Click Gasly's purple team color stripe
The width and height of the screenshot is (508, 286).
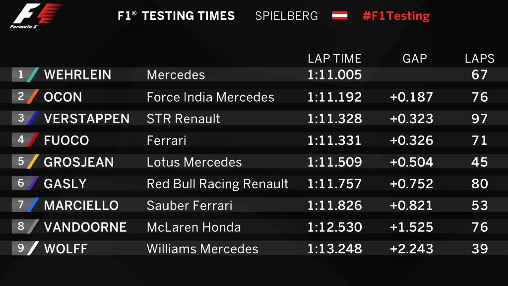pos(33,183)
